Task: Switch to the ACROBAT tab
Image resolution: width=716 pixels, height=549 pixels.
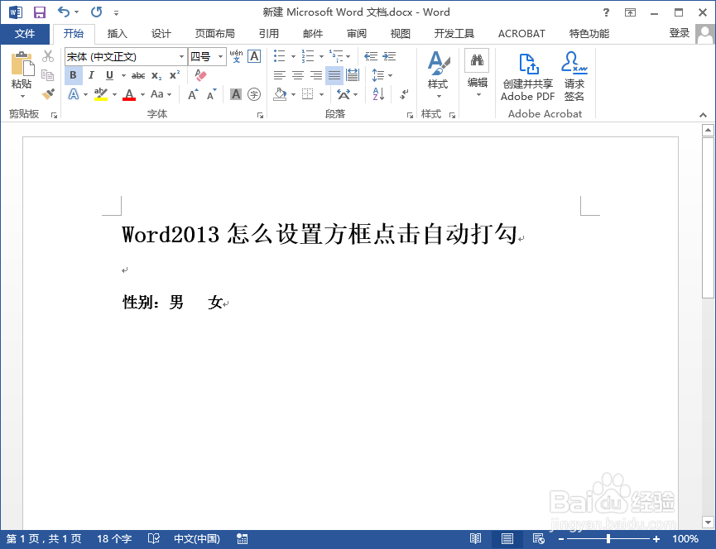Action: click(x=521, y=34)
